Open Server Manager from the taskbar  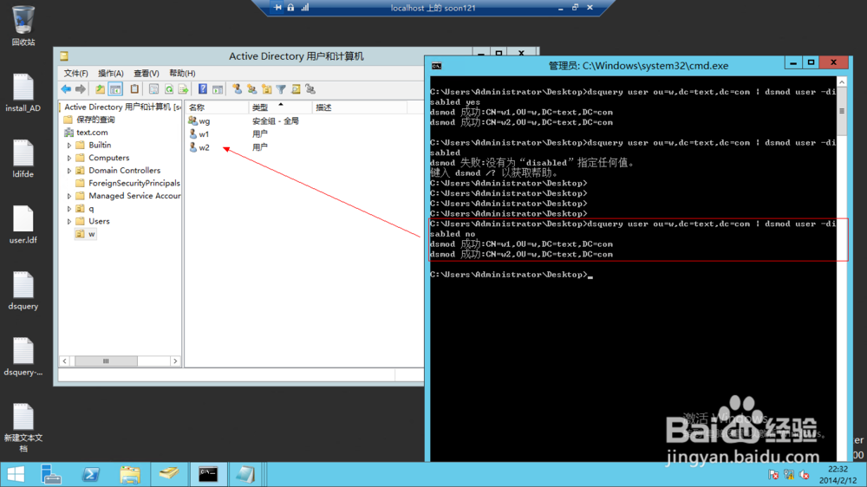[x=51, y=474]
